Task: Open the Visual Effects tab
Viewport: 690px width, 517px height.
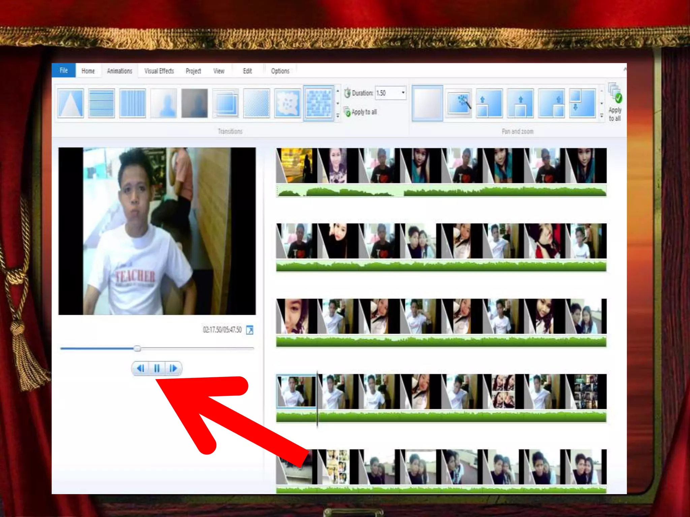Action: point(159,71)
